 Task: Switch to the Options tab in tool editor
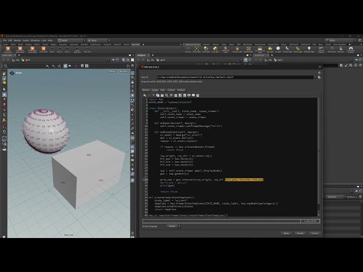click(146, 90)
